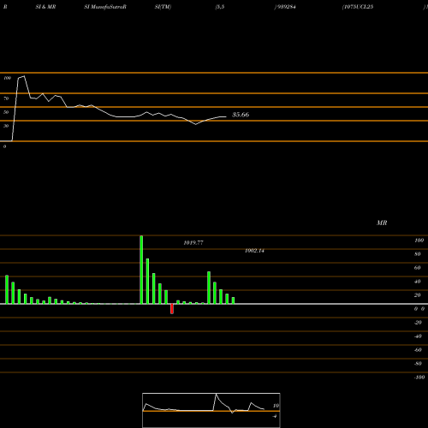The height and width of the screenshot is (428, 428).
Task: Click the 50 level label on RSI axis
Action: 6,112
